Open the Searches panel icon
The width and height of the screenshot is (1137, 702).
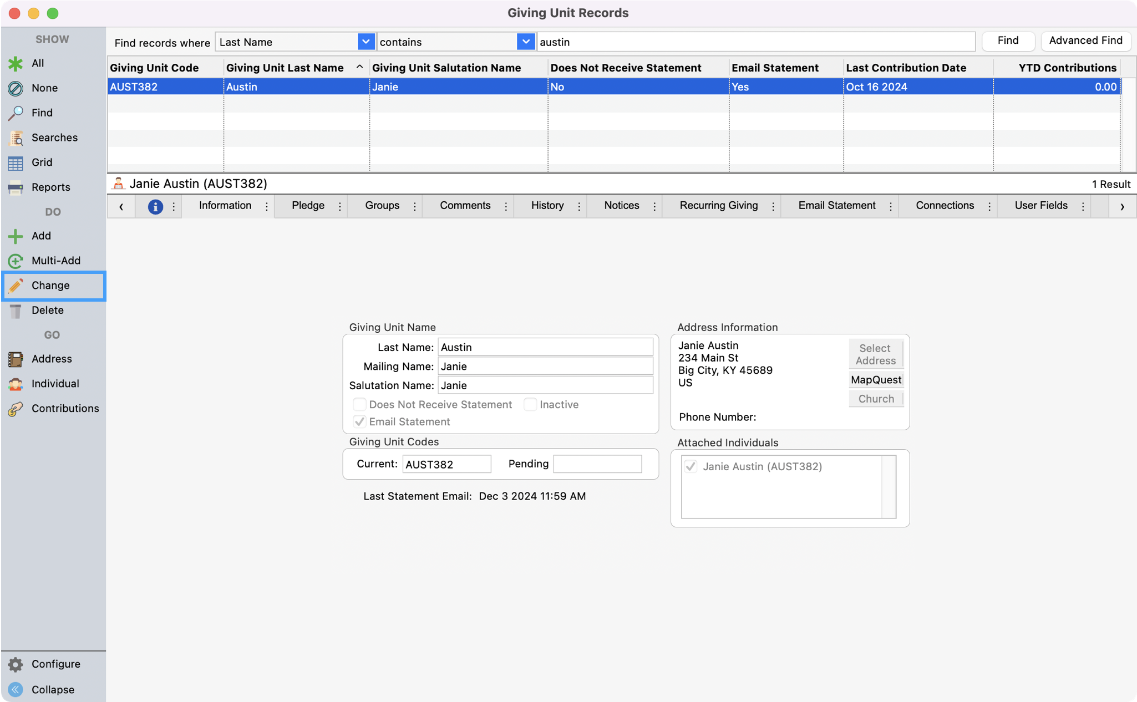pyautogui.click(x=15, y=138)
